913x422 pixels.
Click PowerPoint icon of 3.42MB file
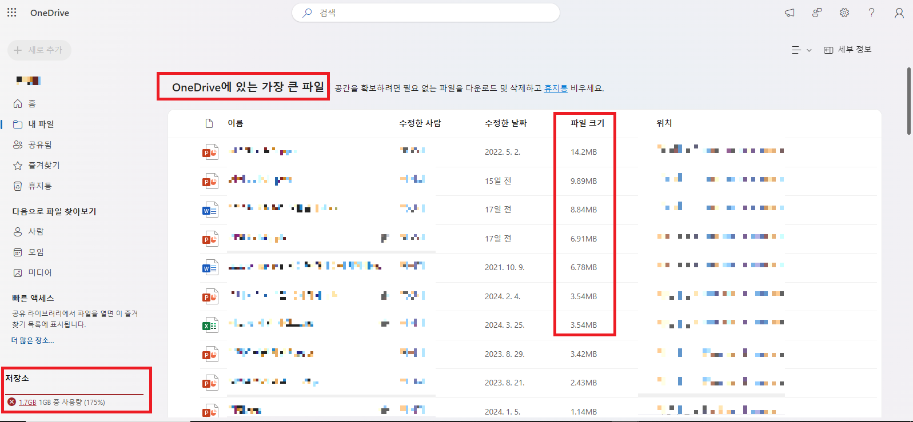tap(210, 354)
